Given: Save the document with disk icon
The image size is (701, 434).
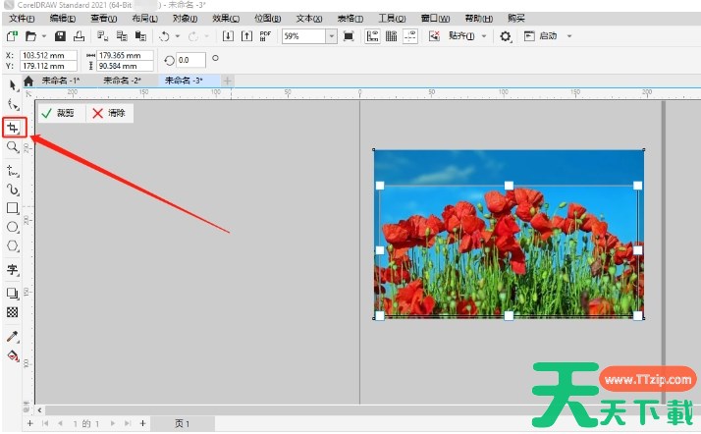Looking at the screenshot, I should tap(60, 36).
